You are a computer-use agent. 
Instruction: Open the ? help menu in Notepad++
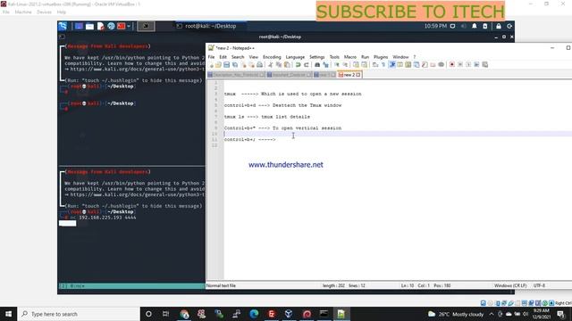415,57
